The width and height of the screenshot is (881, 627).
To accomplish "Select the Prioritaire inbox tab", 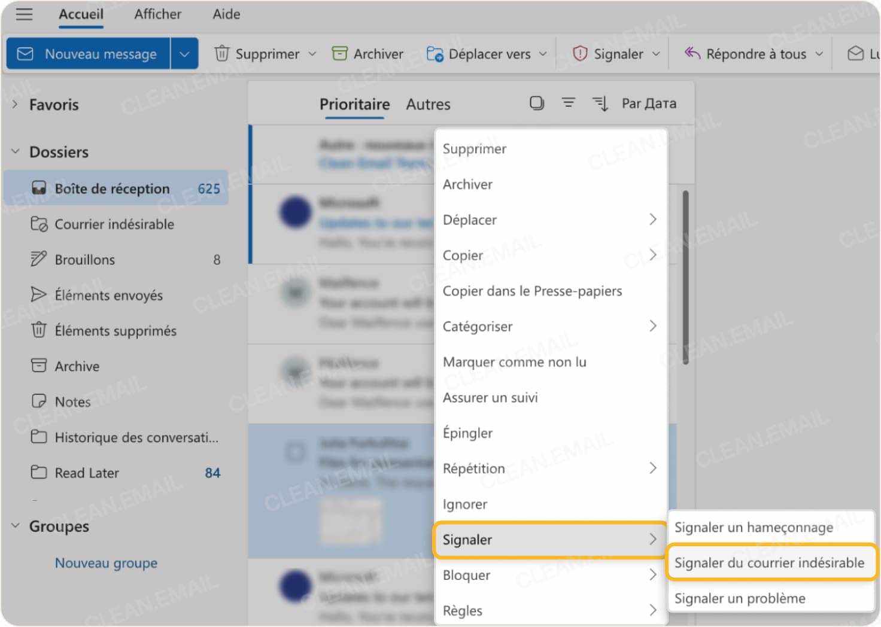I will [354, 104].
